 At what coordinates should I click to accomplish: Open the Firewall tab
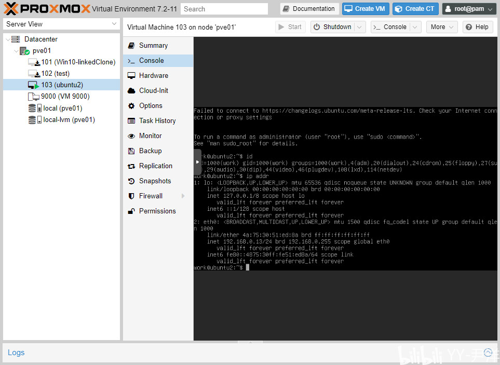pos(158,196)
